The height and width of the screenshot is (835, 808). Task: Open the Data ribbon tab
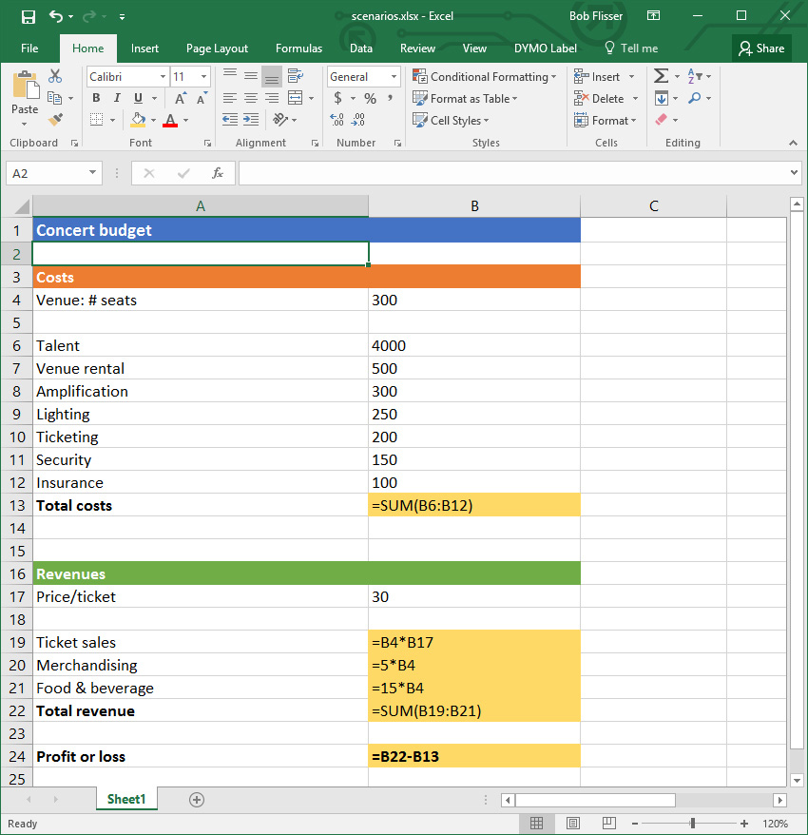click(x=361, y=49)
